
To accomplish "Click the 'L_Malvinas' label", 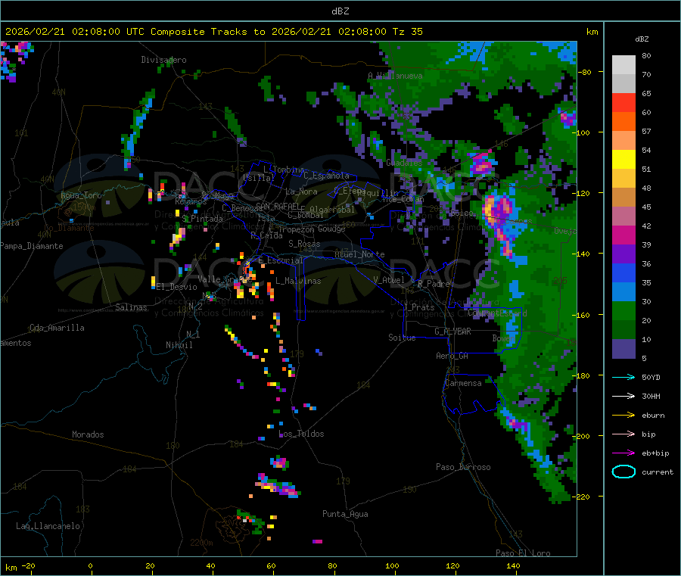I will point(298,281).
